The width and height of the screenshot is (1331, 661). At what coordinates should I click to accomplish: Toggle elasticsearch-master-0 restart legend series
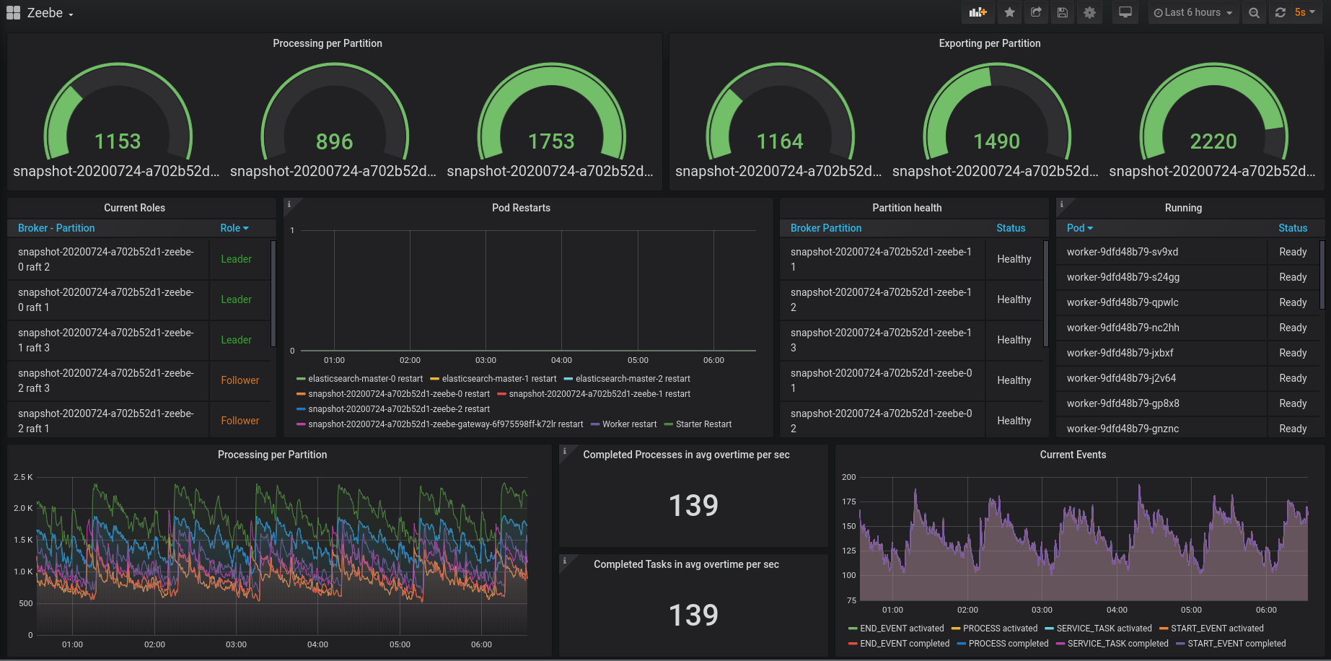(365, 379)
